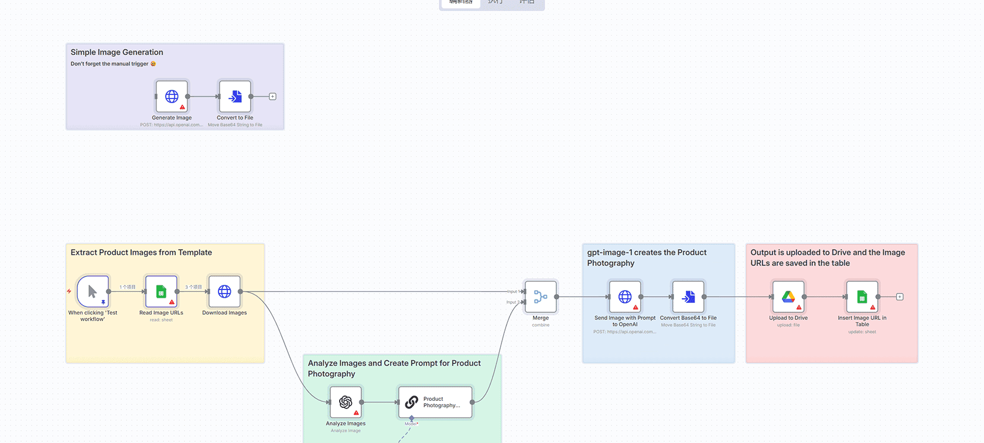
Task: Select the Simple Image Generation sticky note
Action: click(117, 52)
